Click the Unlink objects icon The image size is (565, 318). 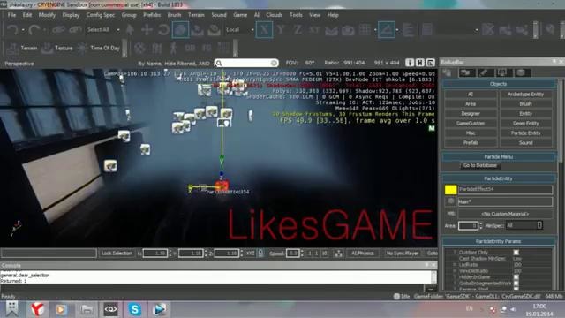[x=75, y=29]
